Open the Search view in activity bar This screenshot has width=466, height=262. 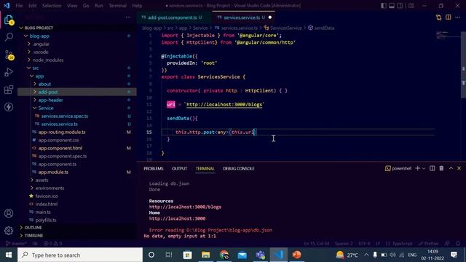coord(9,37)
